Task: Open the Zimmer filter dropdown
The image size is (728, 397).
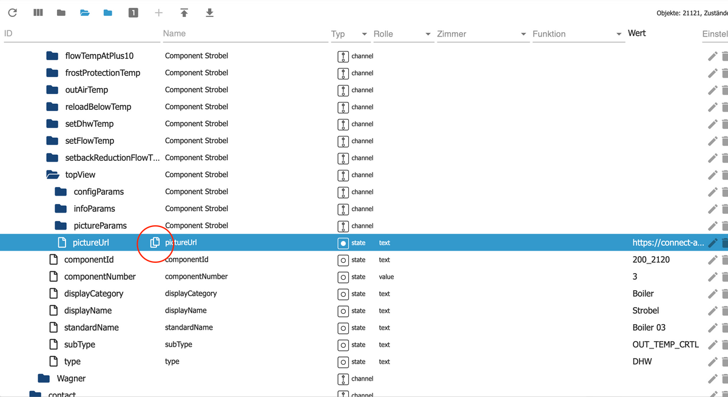Action: coord(524,34)
